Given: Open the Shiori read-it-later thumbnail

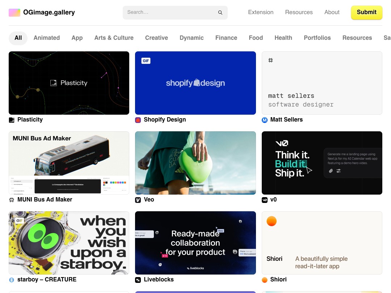Looking at the screenshot, I should pos(322,243).
